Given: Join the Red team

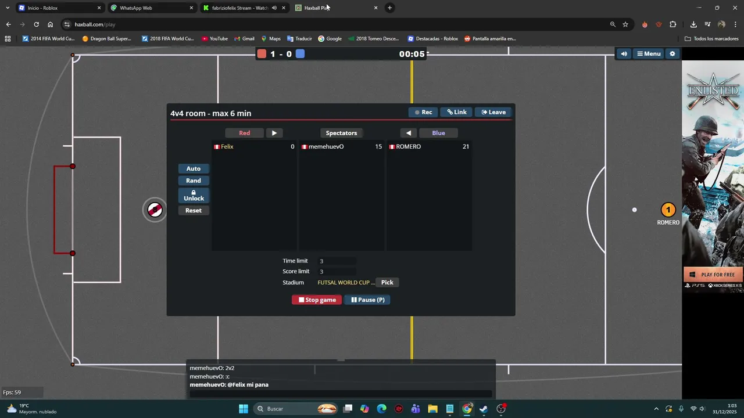Looking at the screenshot, I should click(x=244, y=133).
